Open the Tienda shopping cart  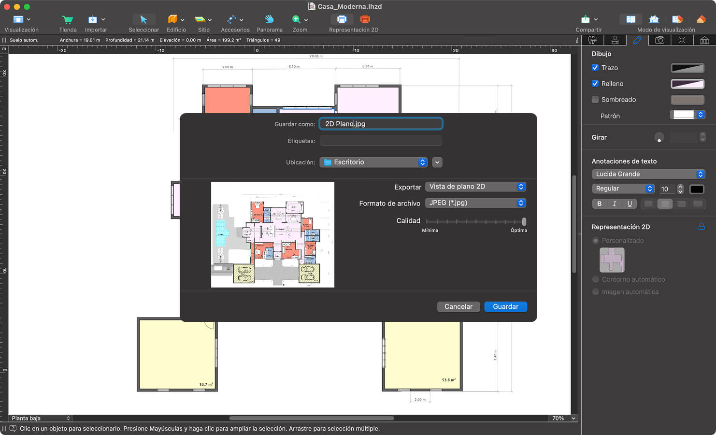(68, 20)
